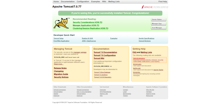Open Clustering/Session Replication HOW-TO link
Viewport: 206px width, 110px height.
91,28
